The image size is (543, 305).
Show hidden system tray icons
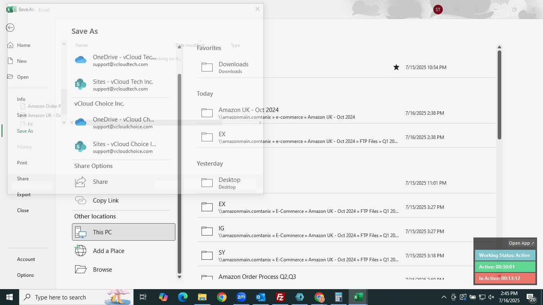(x=444, y=297)
